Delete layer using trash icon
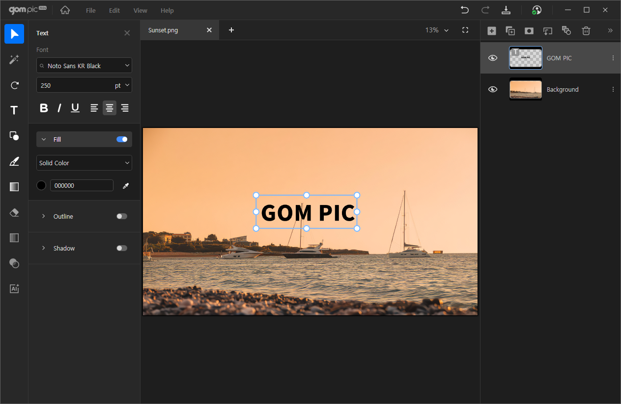The image size is (621, 404). tap(586, 31)
